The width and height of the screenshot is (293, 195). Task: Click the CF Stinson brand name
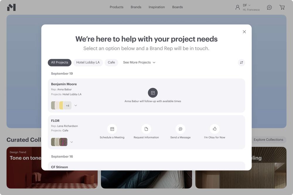point(59,167)
